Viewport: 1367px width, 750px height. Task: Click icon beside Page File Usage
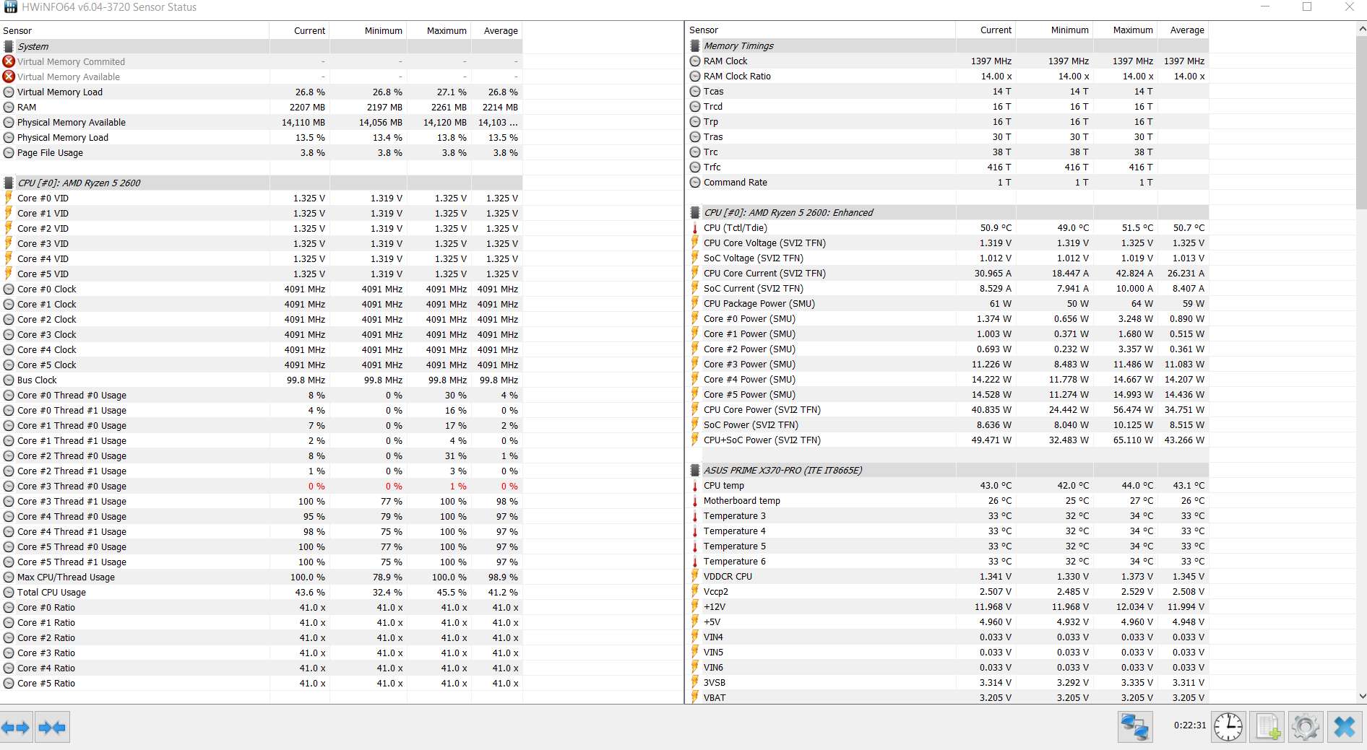pyautogui.click(x=9, y=152)
